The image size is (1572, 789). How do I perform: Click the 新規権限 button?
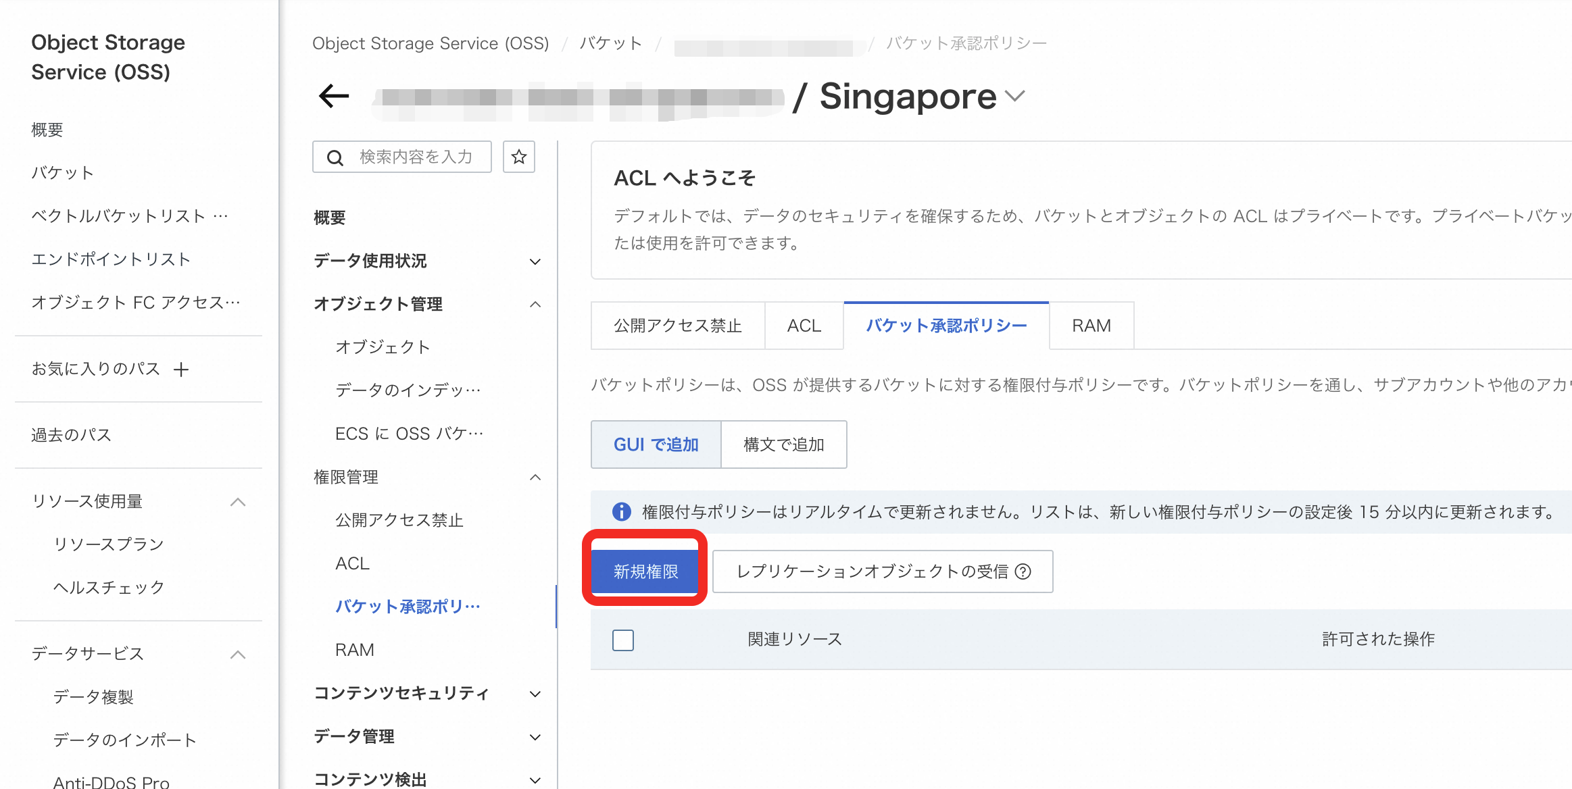point(645,571)
